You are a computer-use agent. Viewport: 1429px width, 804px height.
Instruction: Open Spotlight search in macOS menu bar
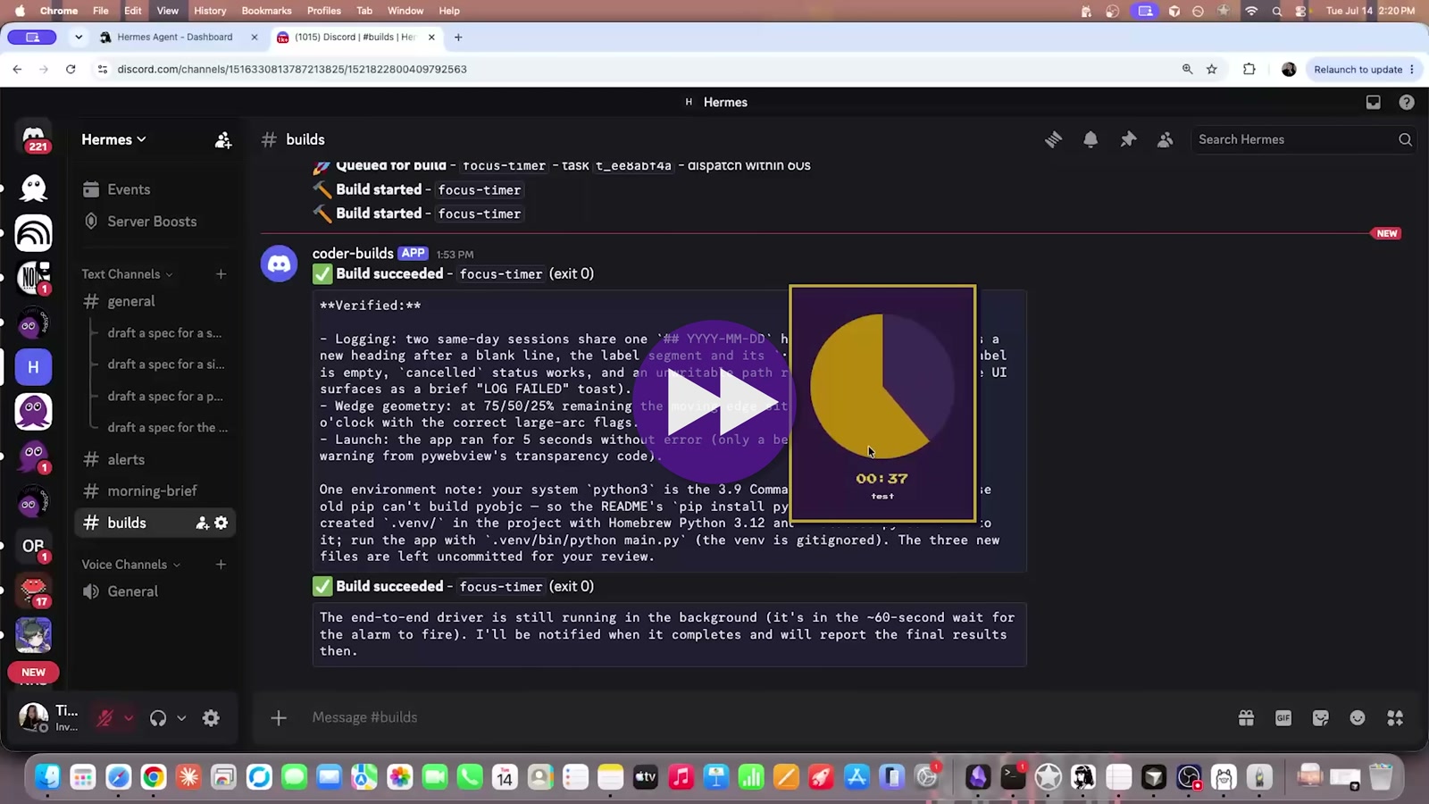1277,11
